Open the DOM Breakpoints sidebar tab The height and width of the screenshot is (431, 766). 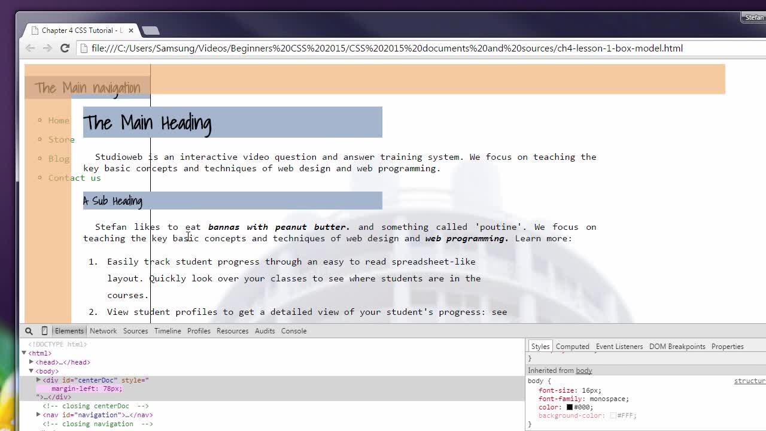[677, 347]
